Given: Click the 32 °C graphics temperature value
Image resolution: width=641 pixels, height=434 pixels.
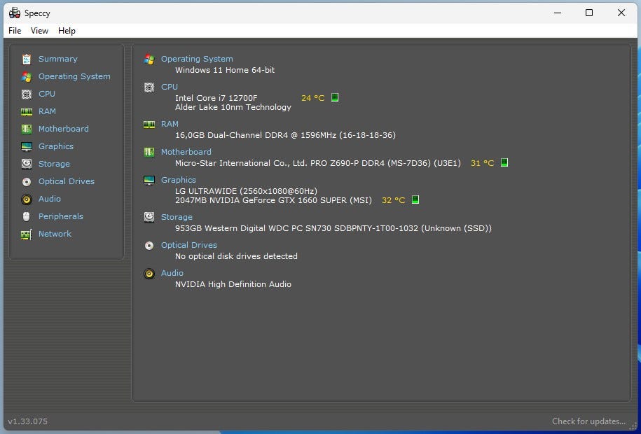Looking at the screenshot, I should pyautogui.click(x=393, y=200).
